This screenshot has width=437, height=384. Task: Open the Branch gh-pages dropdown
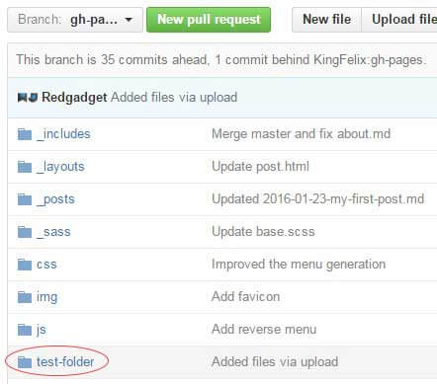click(x=75, y=20)
